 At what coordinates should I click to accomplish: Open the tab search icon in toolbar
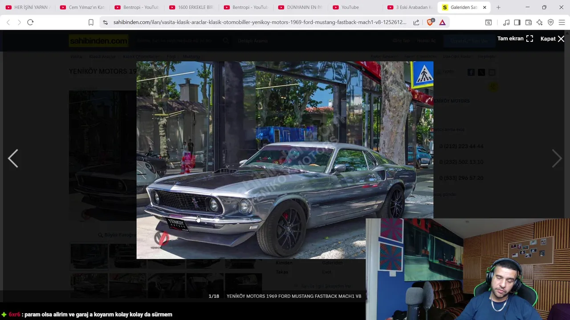coord(489,22)
